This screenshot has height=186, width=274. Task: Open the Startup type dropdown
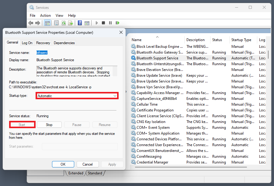pos(77,96)
